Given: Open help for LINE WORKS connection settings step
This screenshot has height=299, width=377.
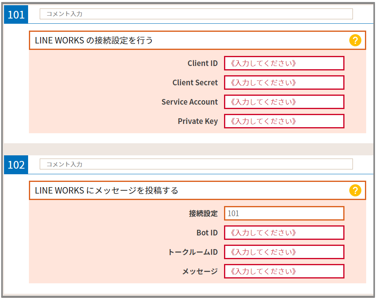Looking at the screenshot, I should [x=355, y=40].
